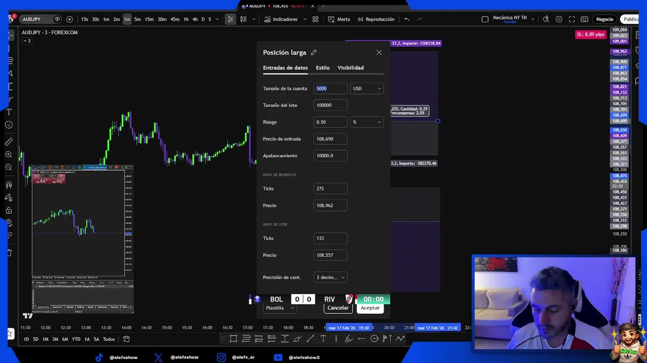Switch to the 4h timeframe
This screenshot has width=647, height=363.
click(195, 19)
